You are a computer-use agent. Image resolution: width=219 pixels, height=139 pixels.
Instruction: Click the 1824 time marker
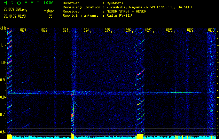(x=86, y=30)
